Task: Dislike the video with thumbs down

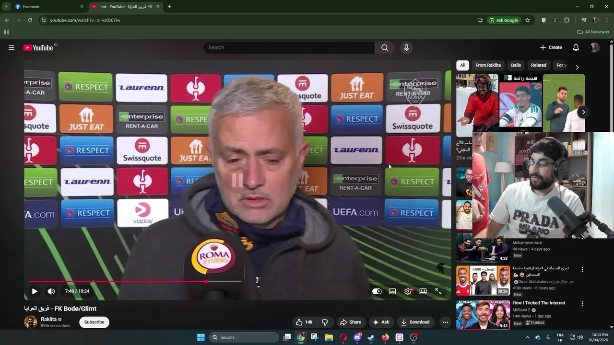Action: pyautogui.click(x=325, y=322)
